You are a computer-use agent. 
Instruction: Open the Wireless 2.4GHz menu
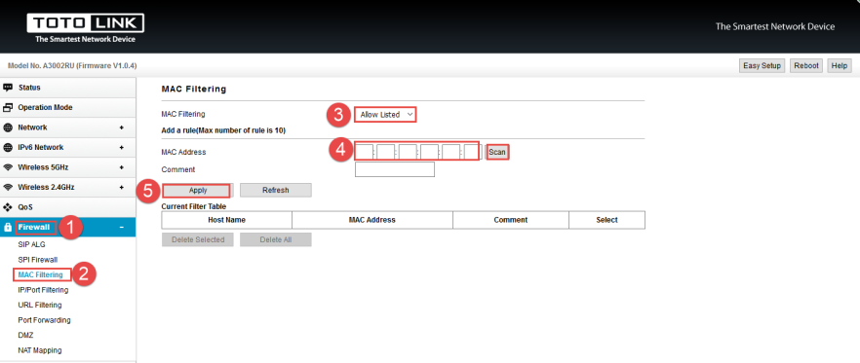tap(68, 187)
